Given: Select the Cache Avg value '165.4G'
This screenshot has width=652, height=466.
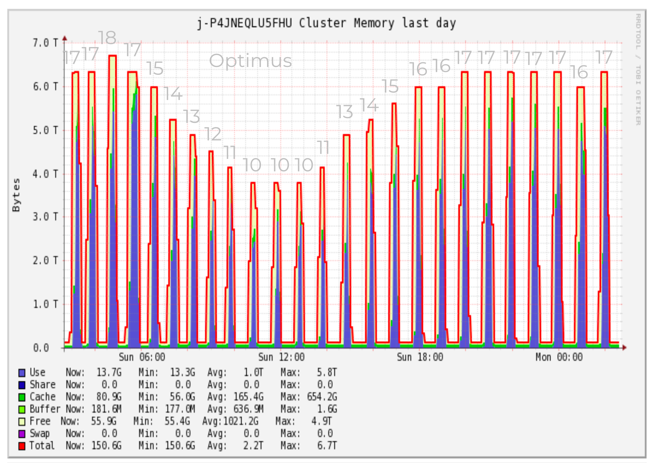Looking at the screenshot, I should (x=248, y=397).
